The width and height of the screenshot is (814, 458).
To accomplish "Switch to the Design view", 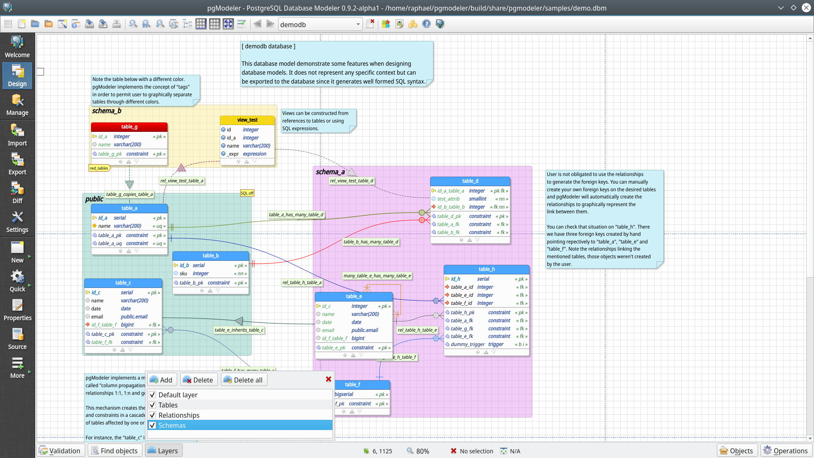I will (17, 75).
